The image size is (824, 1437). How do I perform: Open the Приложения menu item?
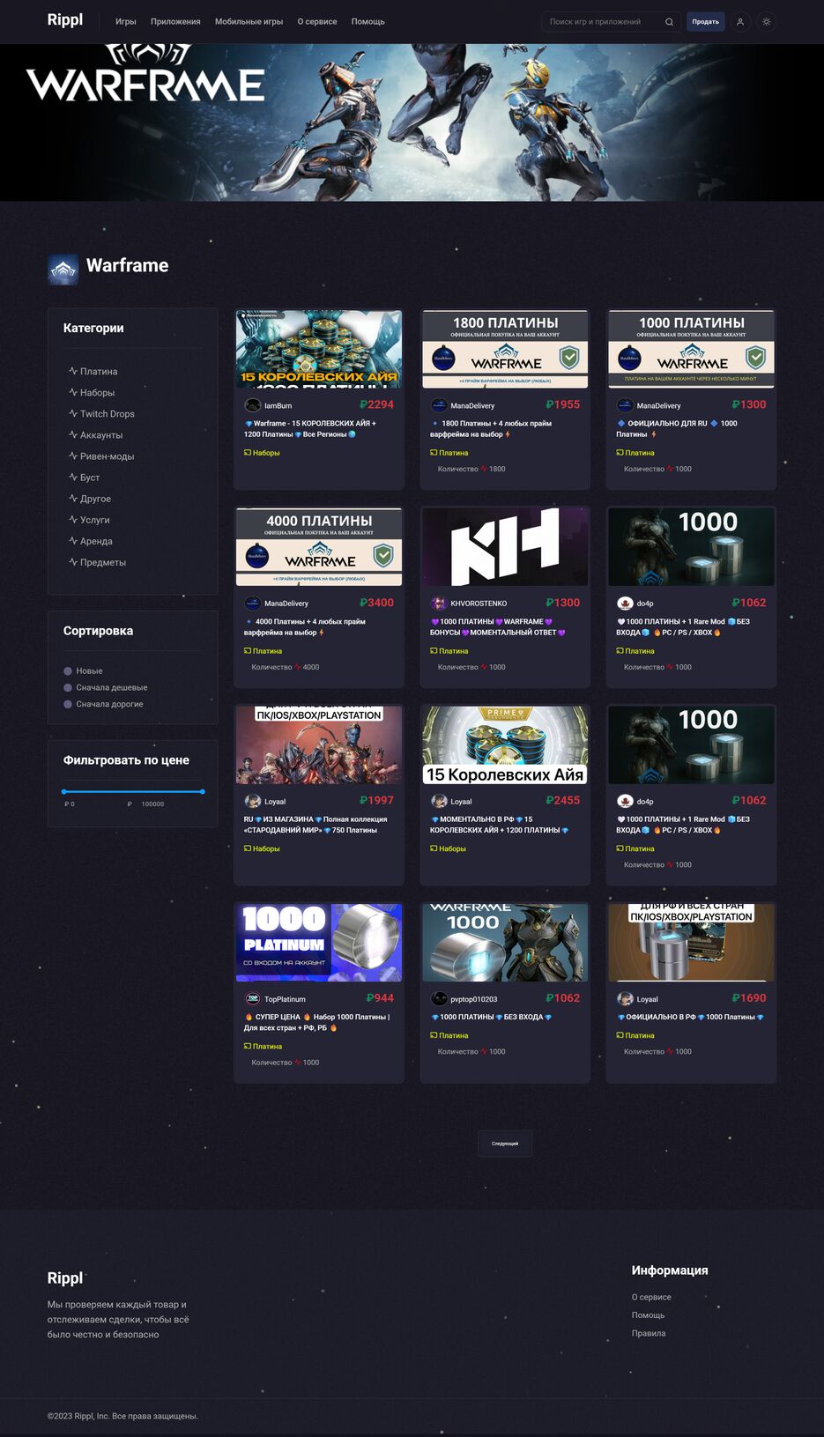tap(175, 21)
